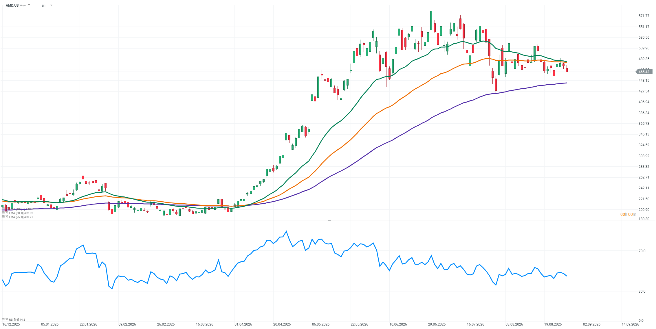Click the 05.01.2026 date label
656x329 pixels.
50,324
